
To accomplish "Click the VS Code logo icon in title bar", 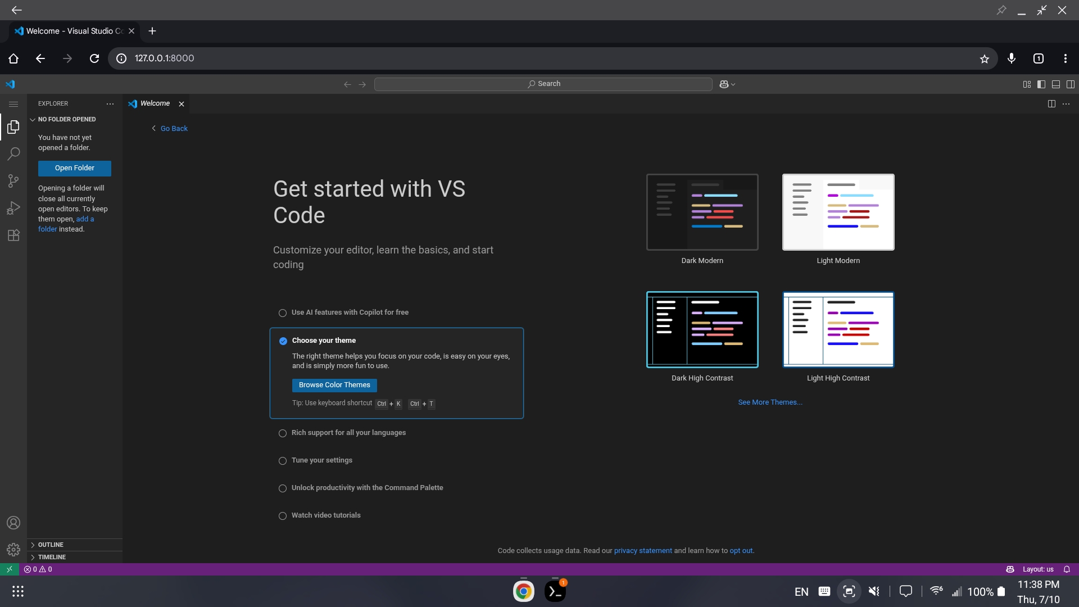I will [x=10, y=84].
